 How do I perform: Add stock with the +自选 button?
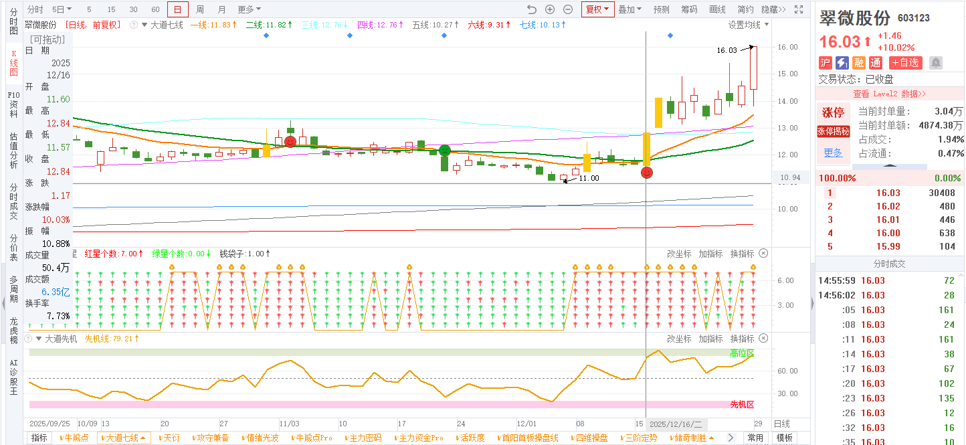[905, 62]
